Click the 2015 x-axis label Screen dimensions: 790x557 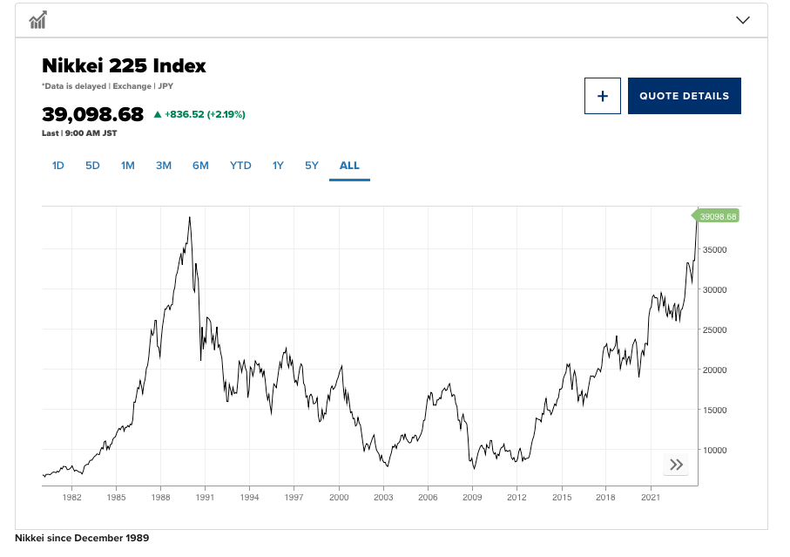tap(562, 498)
